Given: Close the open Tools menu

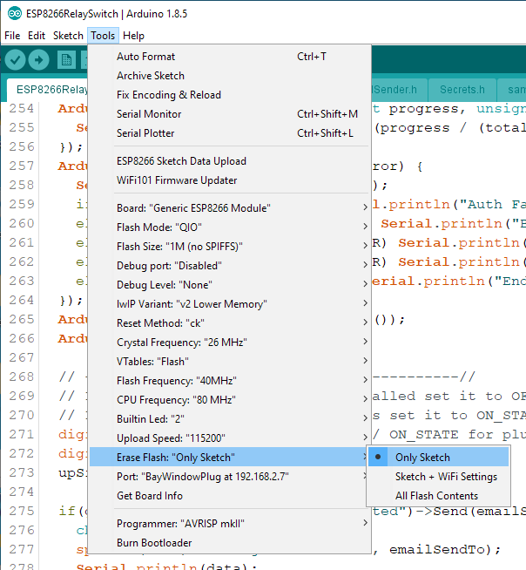Looking at the screenshot, I should (103, 36).
